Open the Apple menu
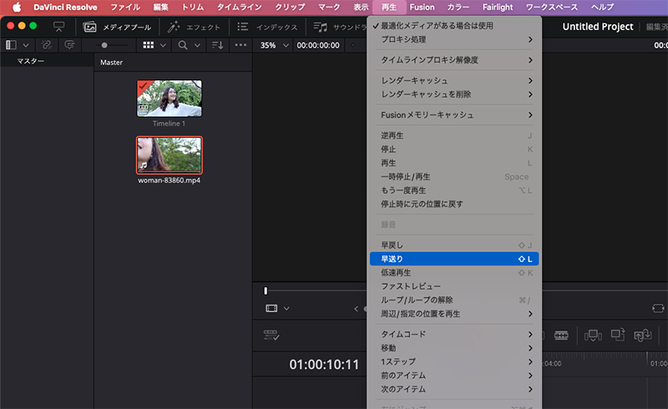Image resolution: width=668 pixels, height=409 pixels. click(17, 8)
